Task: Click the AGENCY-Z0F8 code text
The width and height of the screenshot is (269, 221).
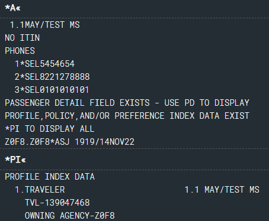Action: tap(87, 216)
